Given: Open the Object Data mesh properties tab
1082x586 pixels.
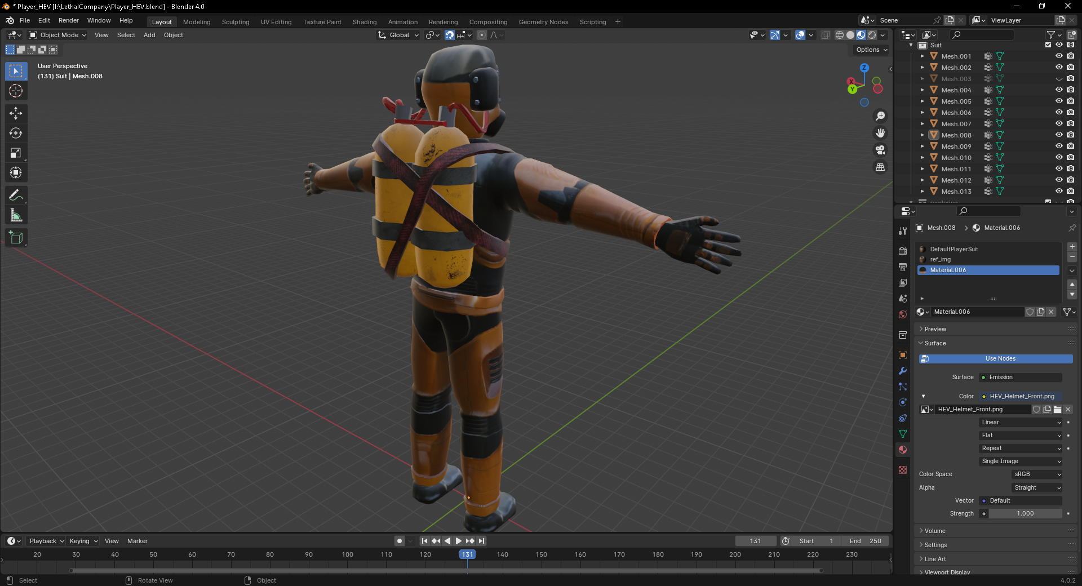Looking at the screenshot, I should (903, 434).
